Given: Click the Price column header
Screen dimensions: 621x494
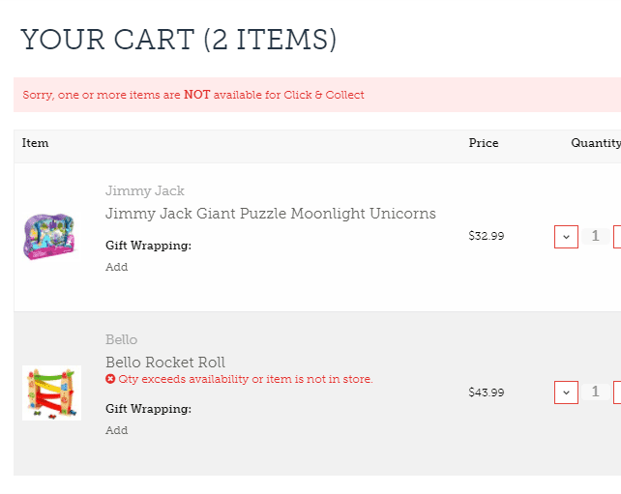Looking at the screenshot, I should point(483,143).
